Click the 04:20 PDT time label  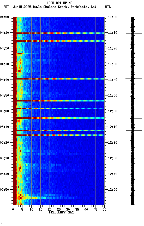pos(4,48)
